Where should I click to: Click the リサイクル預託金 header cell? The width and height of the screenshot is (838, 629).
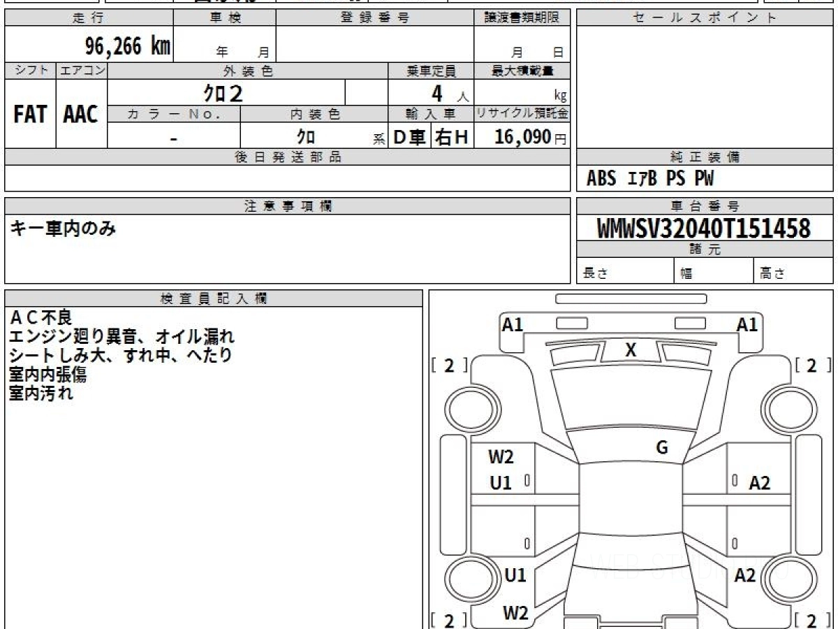point(522,114)
